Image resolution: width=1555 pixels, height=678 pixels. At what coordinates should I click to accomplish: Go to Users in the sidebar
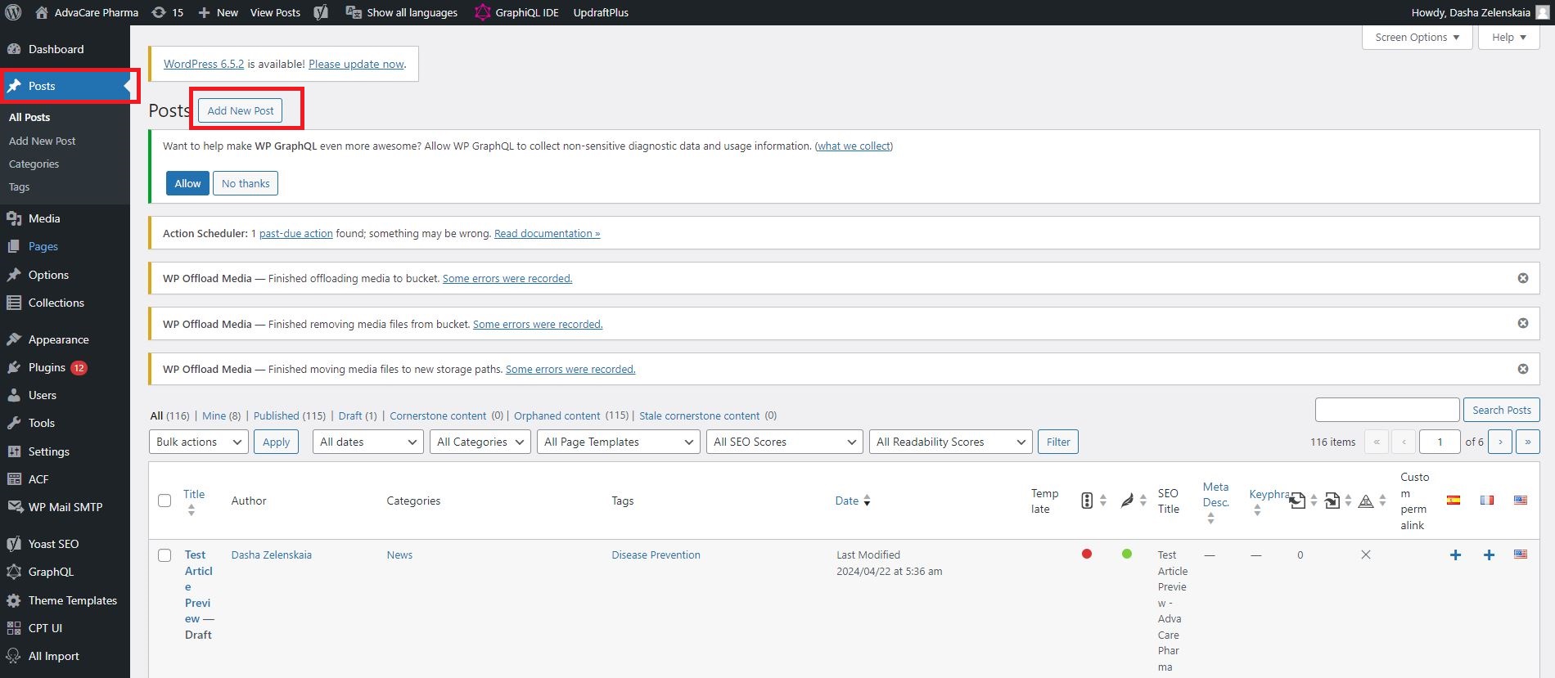coord(43,395)
